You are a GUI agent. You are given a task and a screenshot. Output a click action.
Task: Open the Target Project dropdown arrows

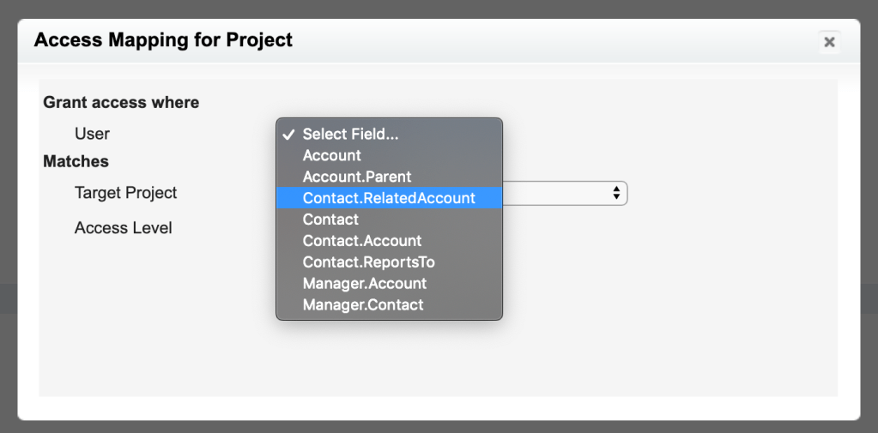616,193
